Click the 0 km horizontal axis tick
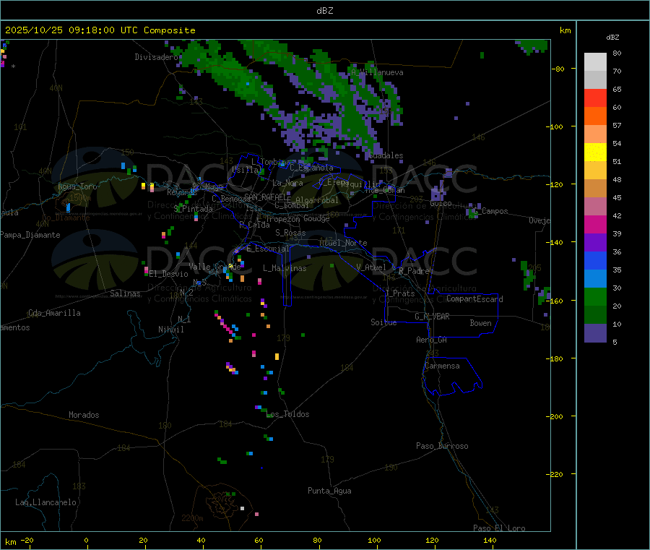The width and height of the screenshot is (650, 550). (x=86, y=541)
